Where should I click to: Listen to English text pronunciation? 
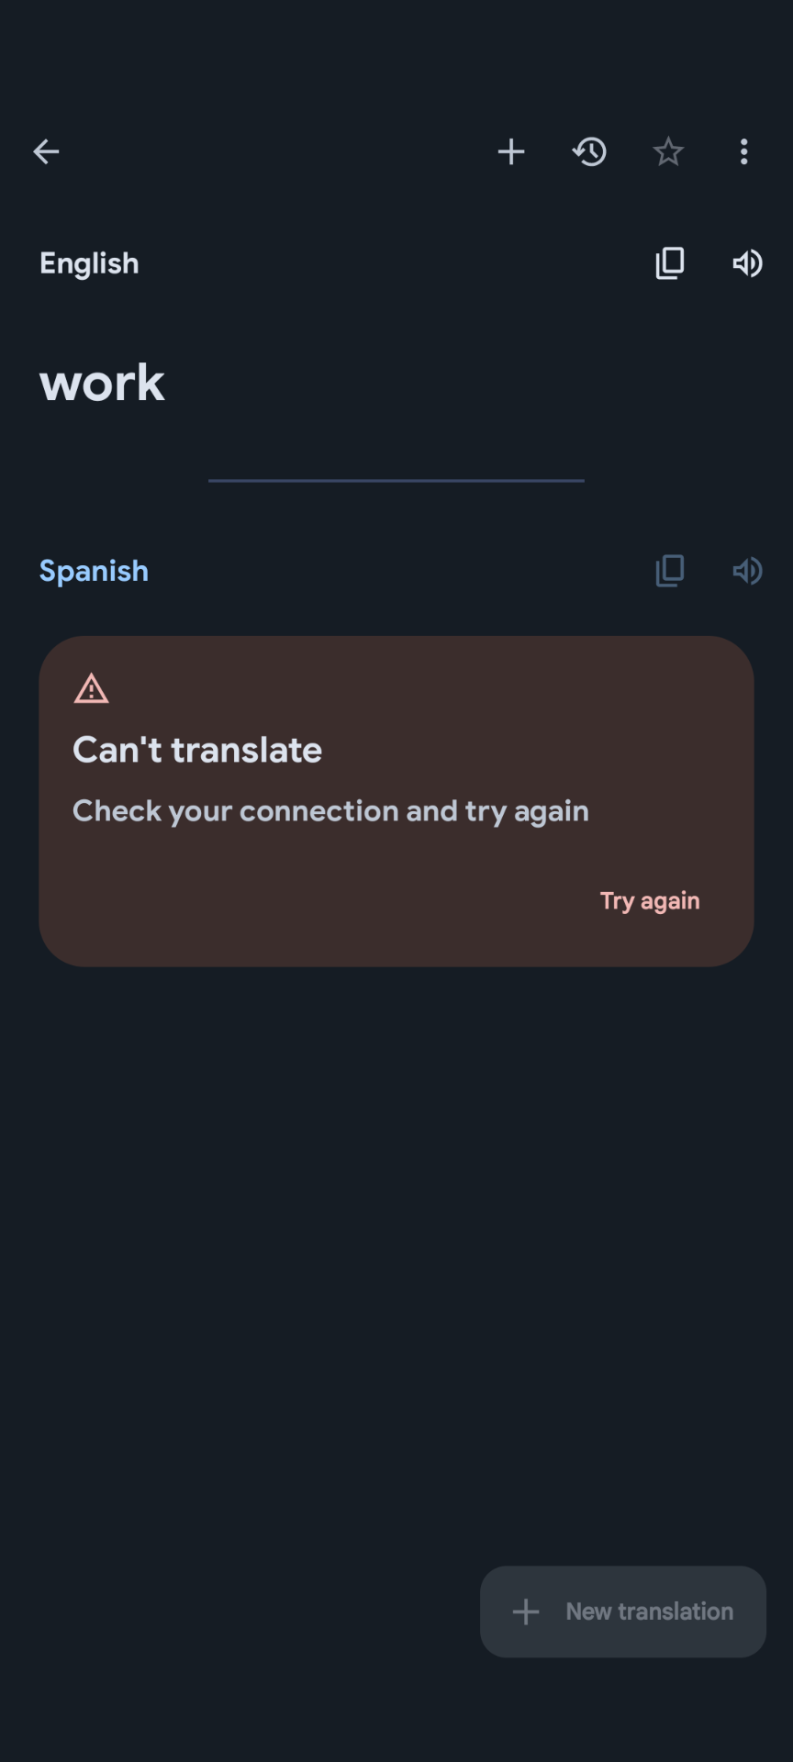tap(747, 263)
